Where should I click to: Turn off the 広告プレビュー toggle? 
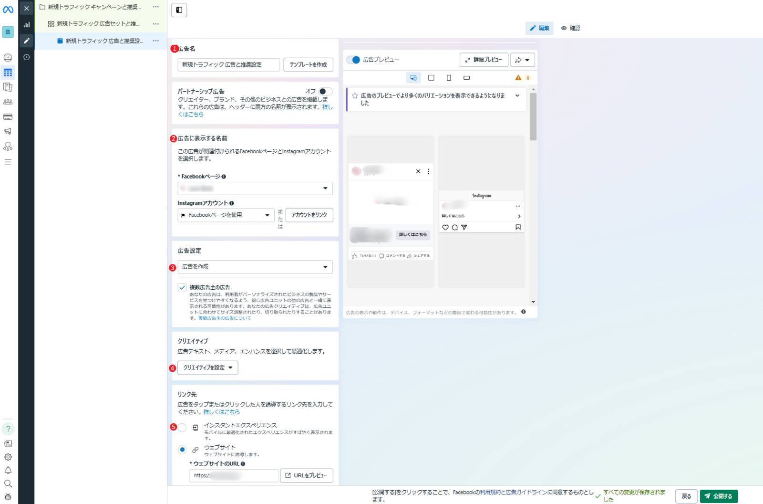coord(353,60)
